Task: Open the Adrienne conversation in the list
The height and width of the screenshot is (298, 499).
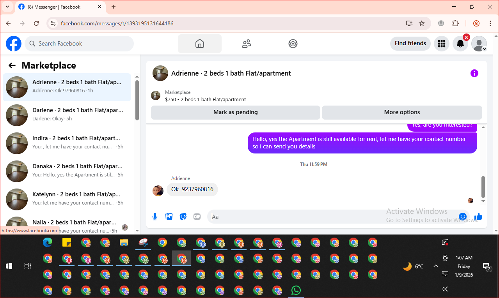Action: [67, 87]
